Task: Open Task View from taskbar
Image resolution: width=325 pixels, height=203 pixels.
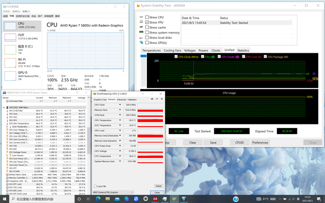Action: pos(88,199)
